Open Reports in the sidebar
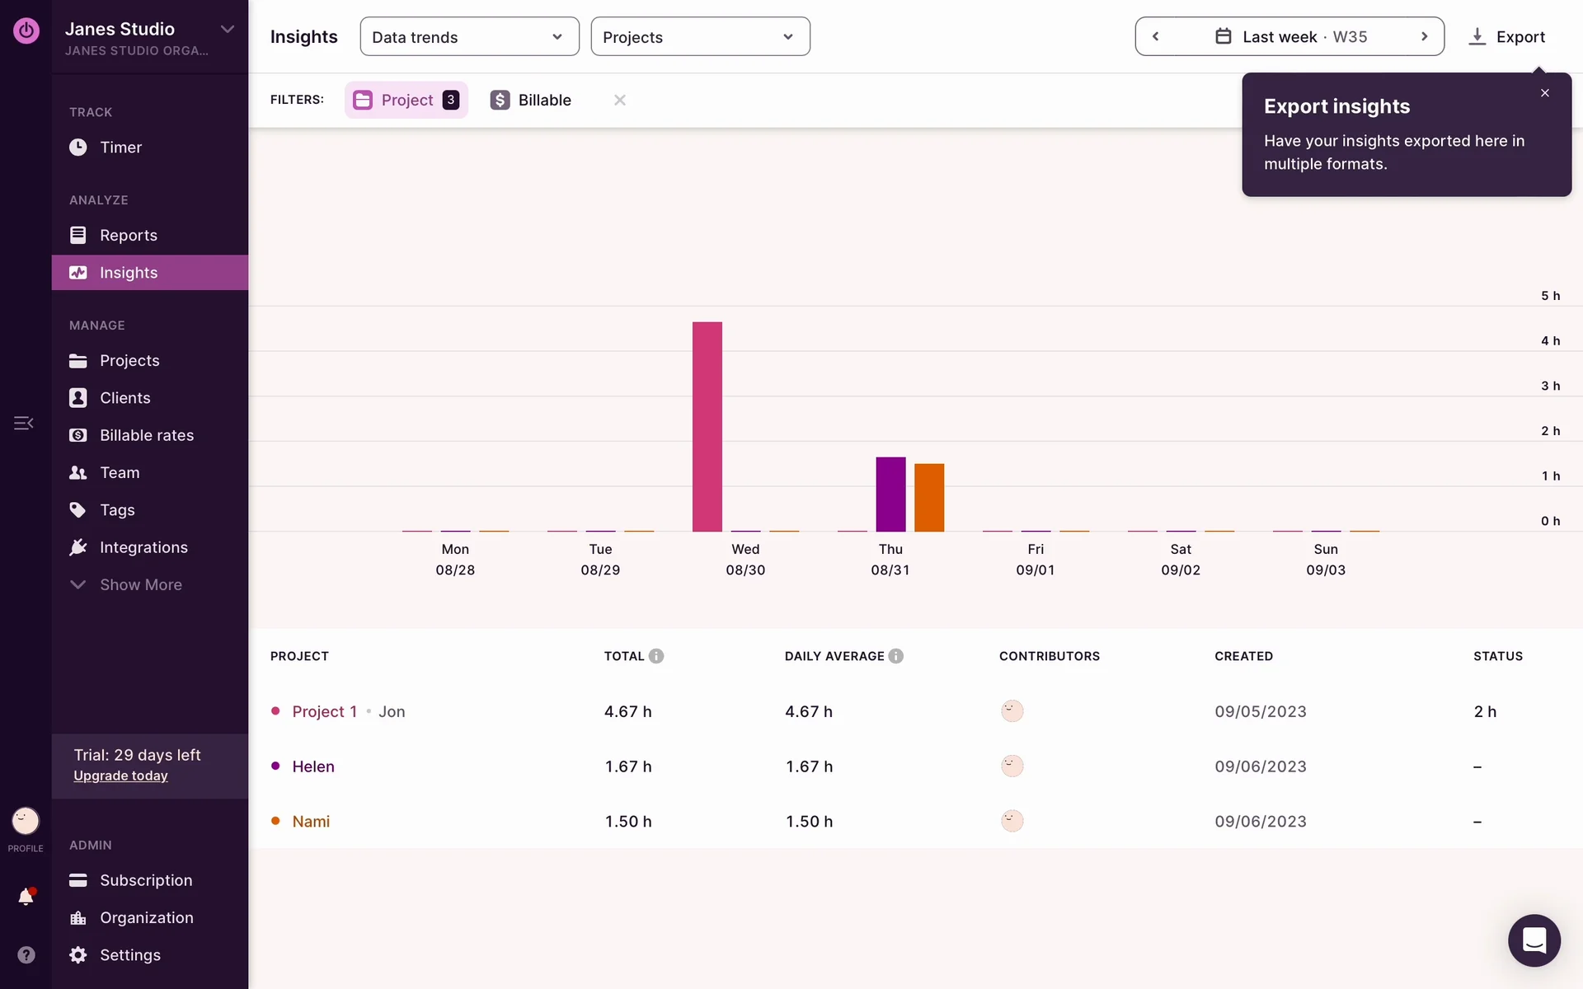 click(x=128, y=235)
